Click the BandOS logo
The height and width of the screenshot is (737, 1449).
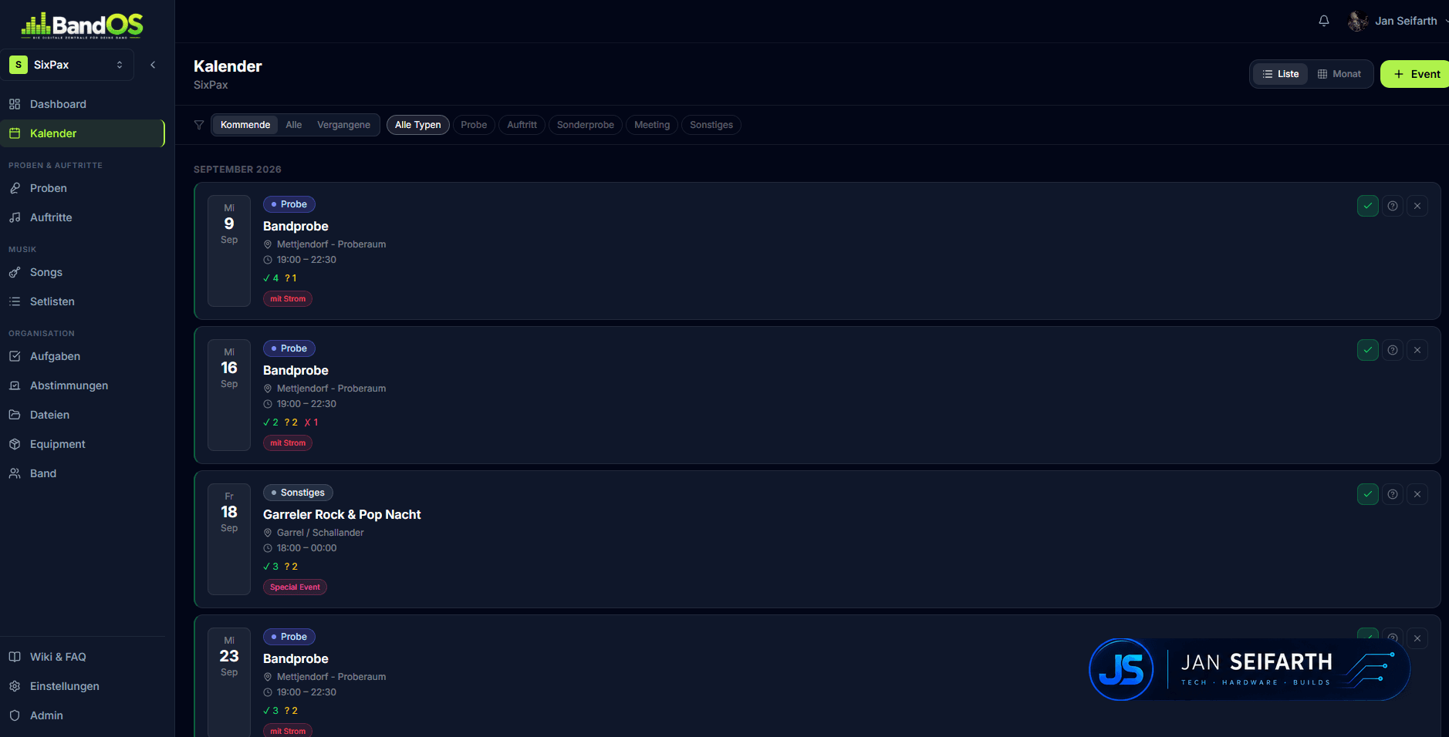82,25
